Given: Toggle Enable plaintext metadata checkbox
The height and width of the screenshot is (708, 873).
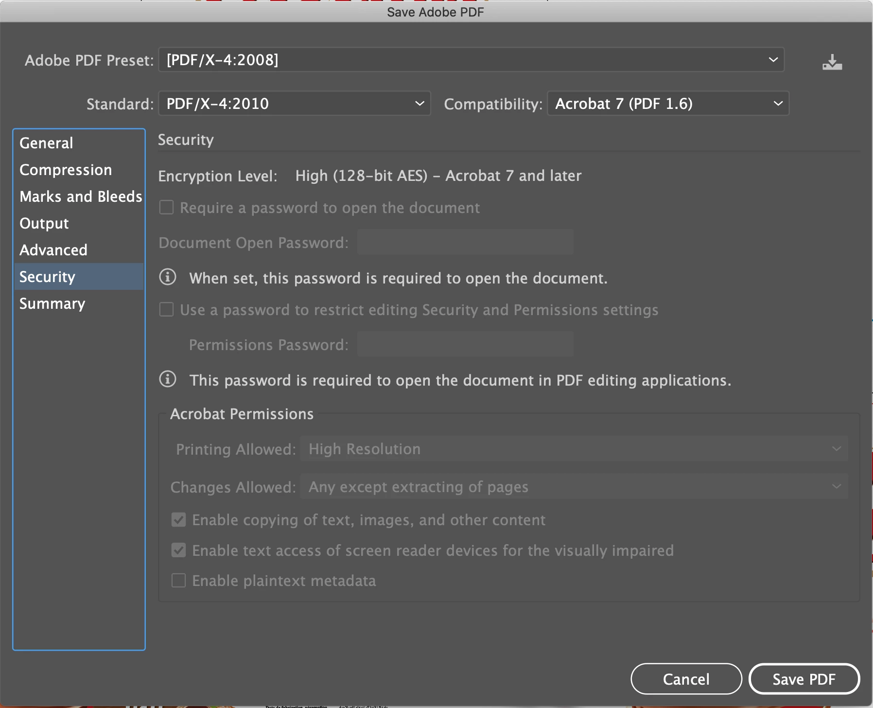Looking at the screenshot, I should (179, 581).
